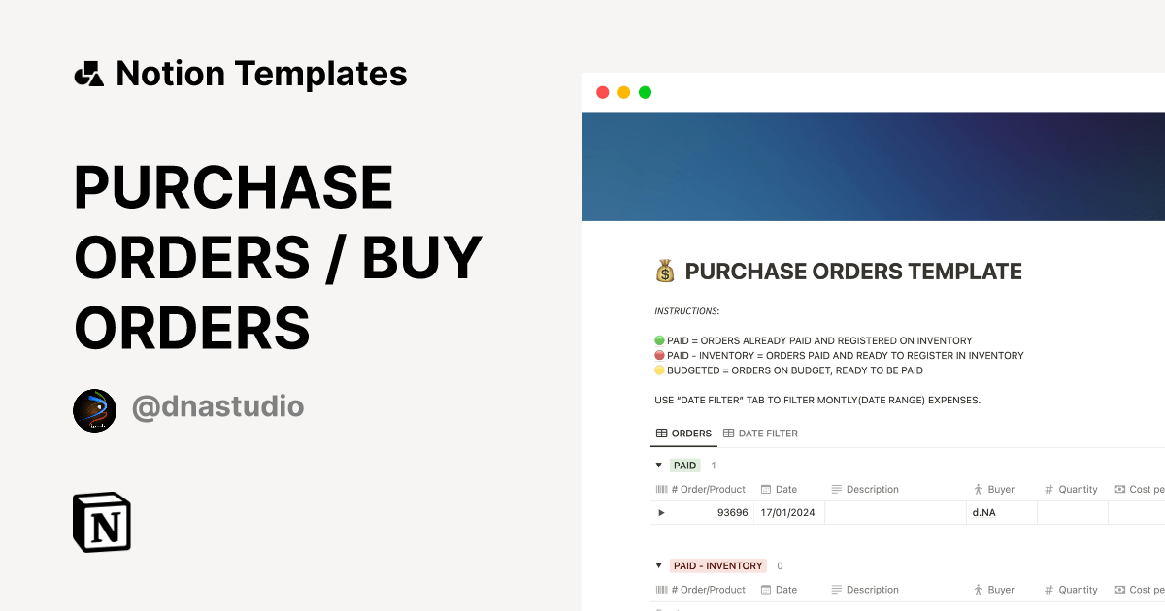1165x611 pixels.
Task: Click the dnastudio profile avatar
Action: tap(94, 410)
